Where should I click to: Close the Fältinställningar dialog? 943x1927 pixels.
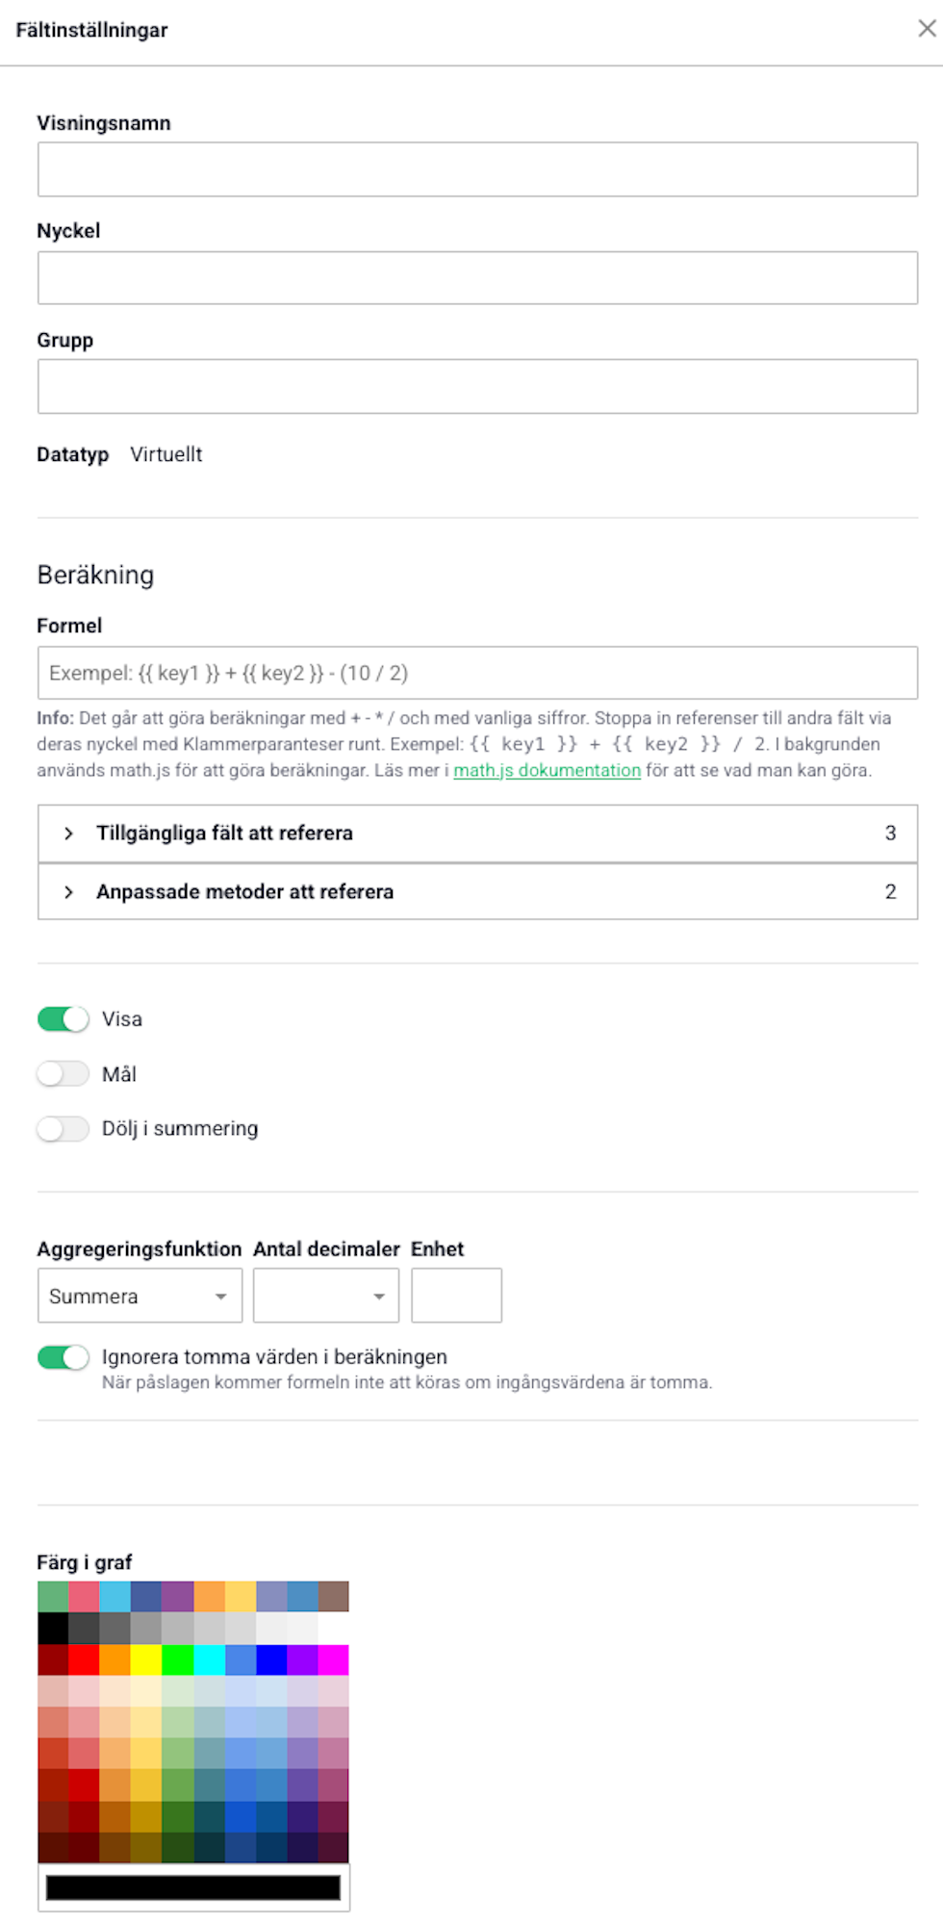click(927, 29)
